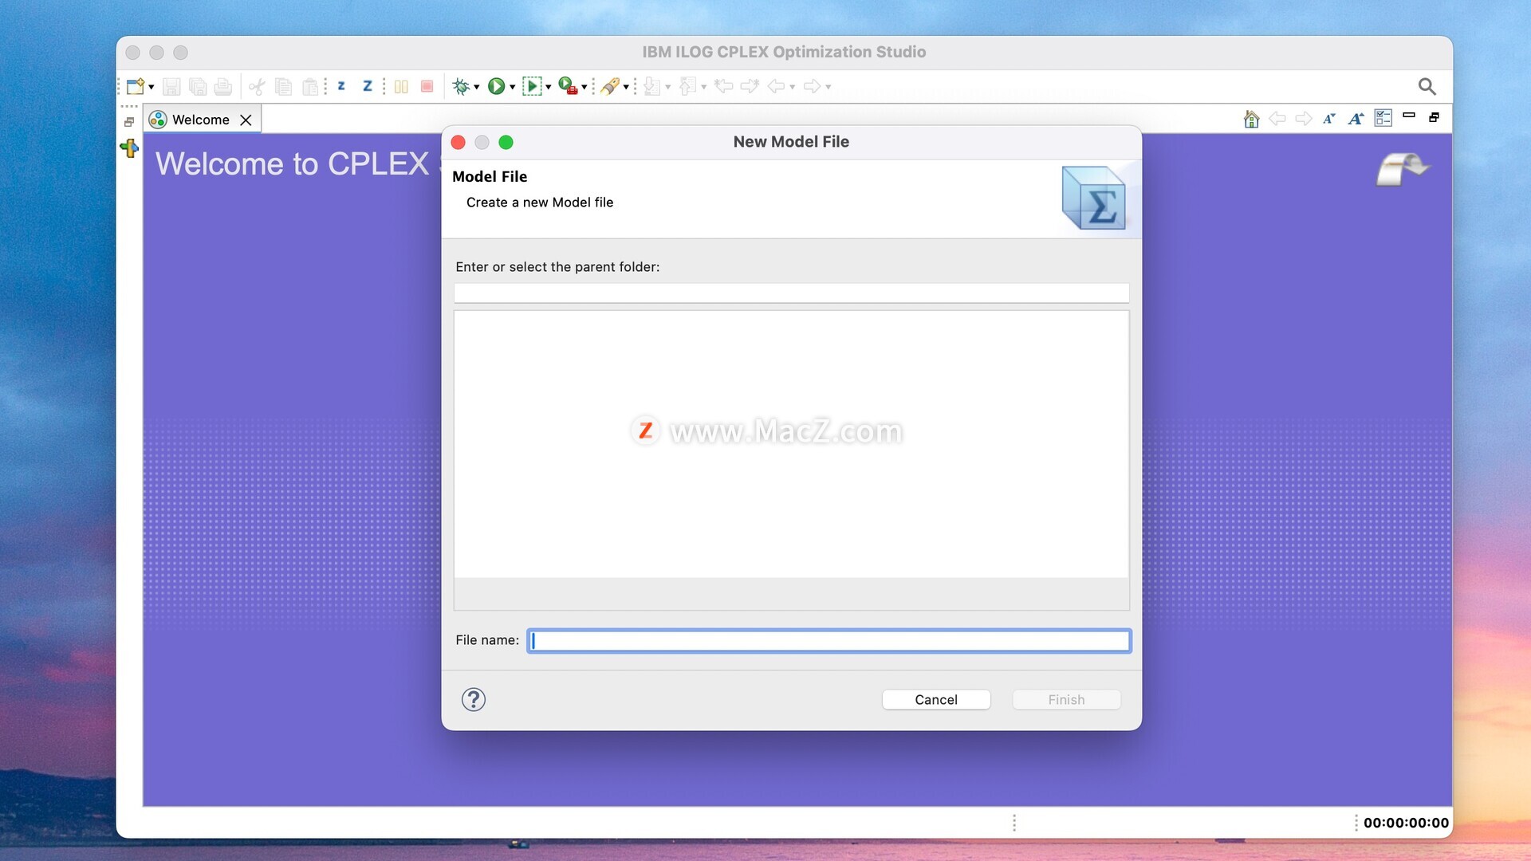Click the Restore panel icon beside the Welcome tab
The width and height of the screenshot is (1531, 861).
pos(129,122)
